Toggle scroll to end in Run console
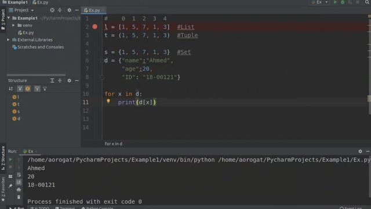This screenshot has height=209, width=371. (x=19, y=182)
